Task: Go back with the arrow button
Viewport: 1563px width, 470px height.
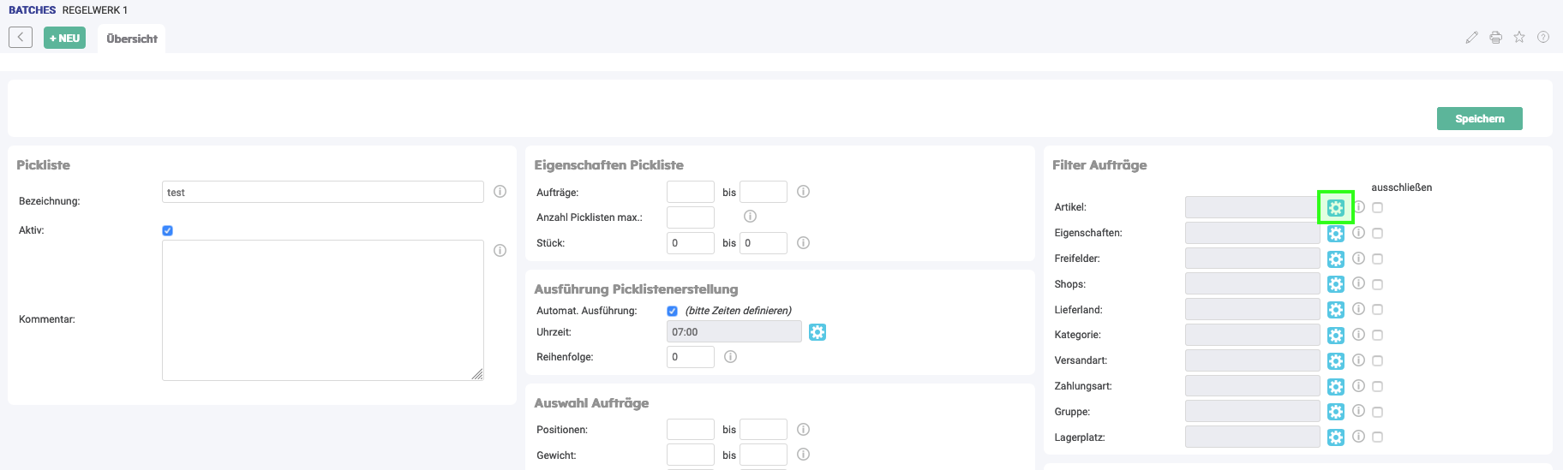Action: (x=21, y=38)
